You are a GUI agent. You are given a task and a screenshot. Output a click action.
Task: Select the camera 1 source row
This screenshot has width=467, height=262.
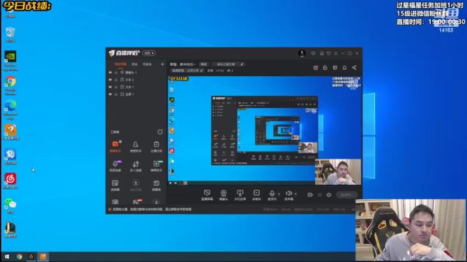[x=136, y=72]
